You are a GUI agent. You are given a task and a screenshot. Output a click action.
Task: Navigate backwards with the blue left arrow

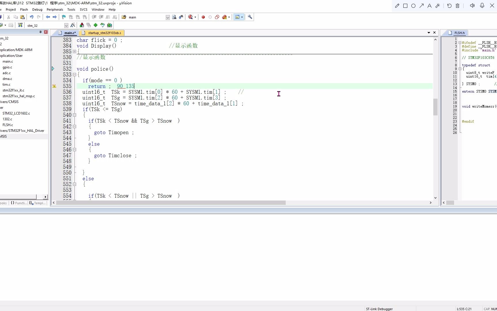click(x=48, y=17)
